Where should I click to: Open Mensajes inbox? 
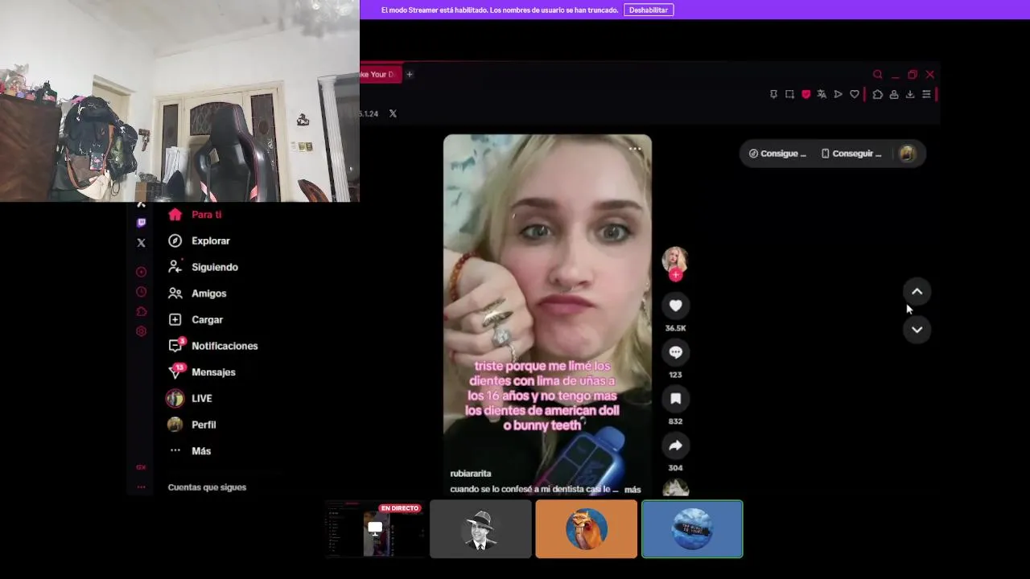[202, 372]
